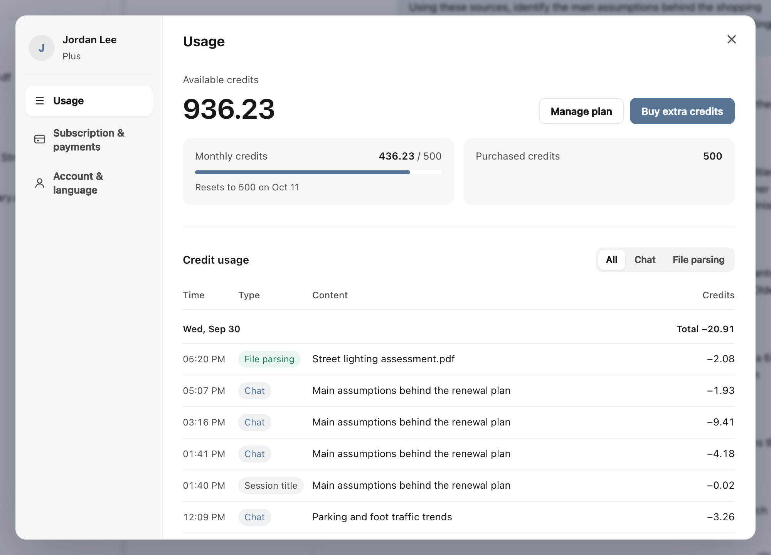Filter credit usage by File parsing tab
This screenshot has height=555, width=771.
click(699, 260)
